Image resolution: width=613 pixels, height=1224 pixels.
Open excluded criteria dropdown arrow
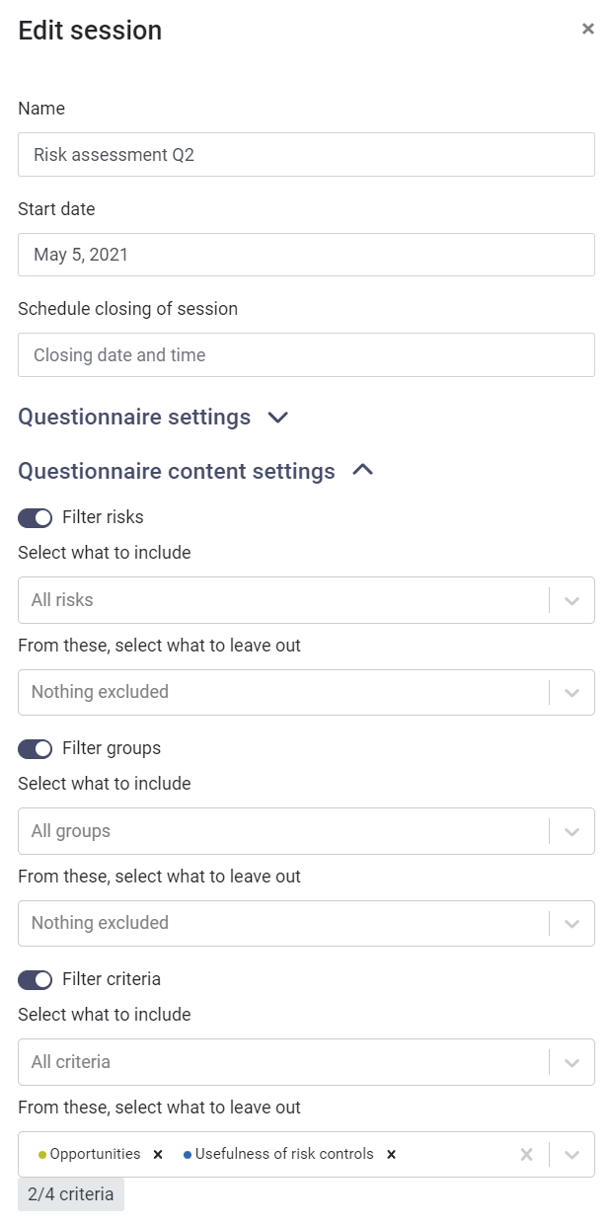click(573, 1154)
